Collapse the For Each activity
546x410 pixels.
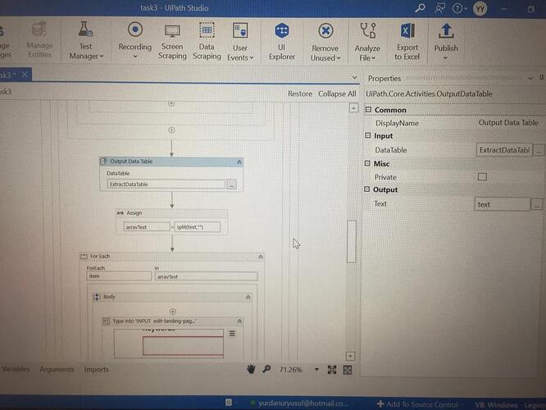(x=260, y=257)
